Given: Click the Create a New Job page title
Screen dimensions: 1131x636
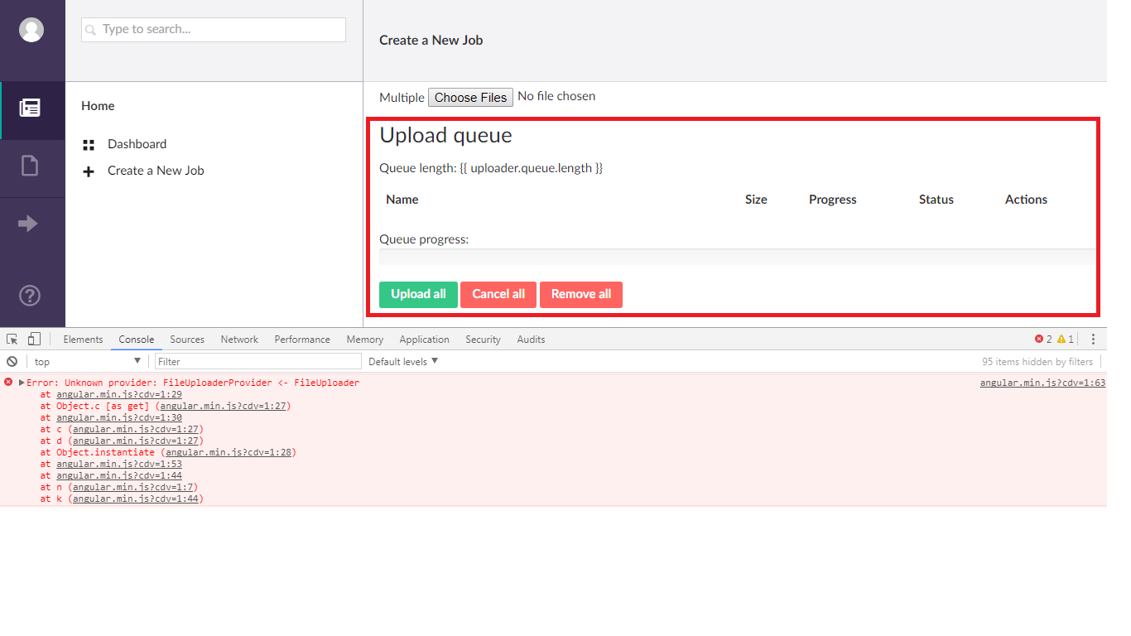Looking at the screenshot, I should [x=431, y=40].
